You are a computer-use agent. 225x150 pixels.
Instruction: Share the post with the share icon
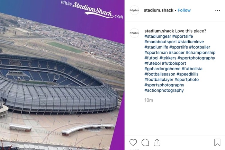pos(157,142)
